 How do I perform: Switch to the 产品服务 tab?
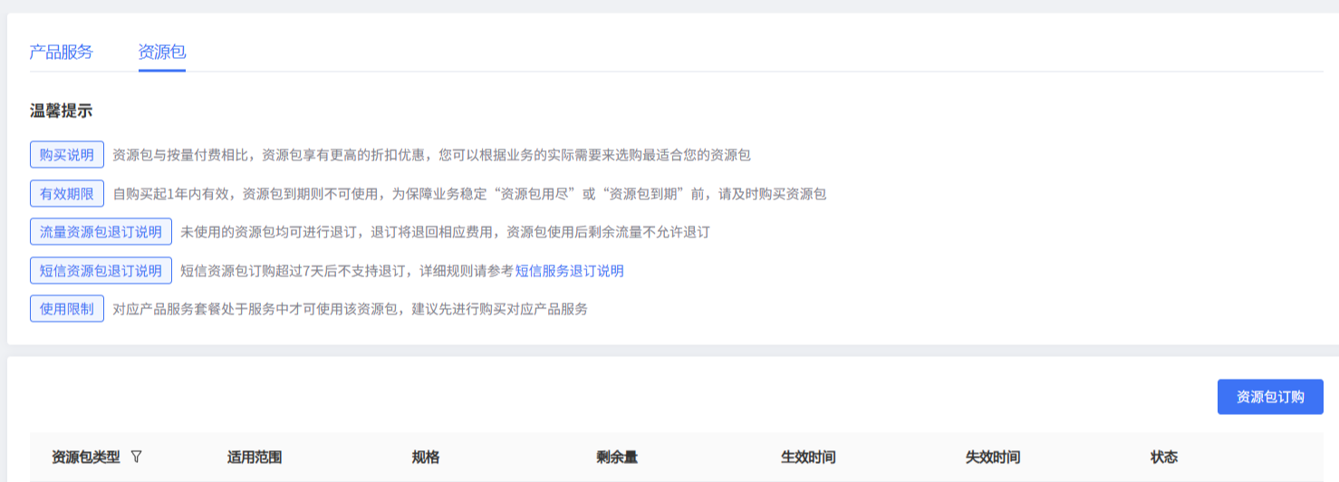click(62, 52)
